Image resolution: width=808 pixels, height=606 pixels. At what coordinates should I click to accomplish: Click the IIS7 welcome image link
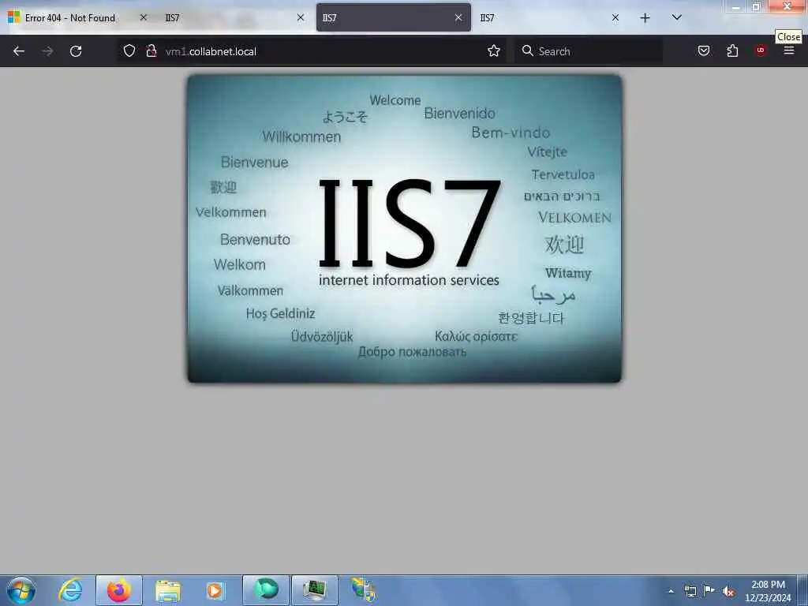pos(405,229)
